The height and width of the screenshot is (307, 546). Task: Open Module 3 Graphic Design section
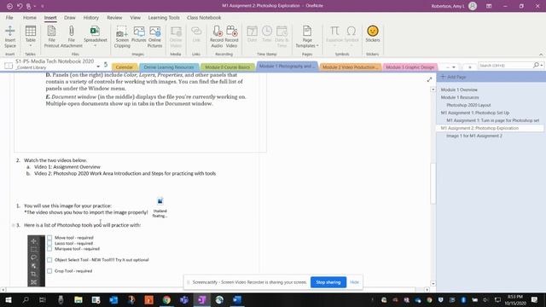[x=409, y=67]
